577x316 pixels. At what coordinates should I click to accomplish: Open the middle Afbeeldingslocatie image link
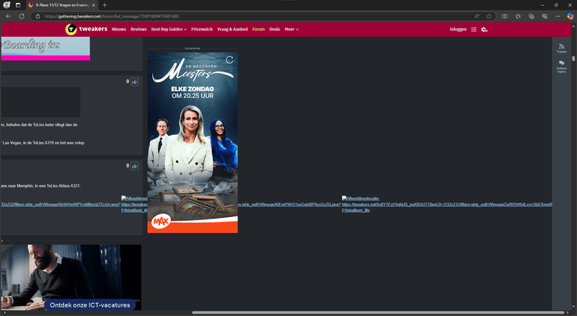tap(134, 204)
